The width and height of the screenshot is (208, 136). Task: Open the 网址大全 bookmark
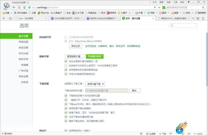(x=43, y=13)
